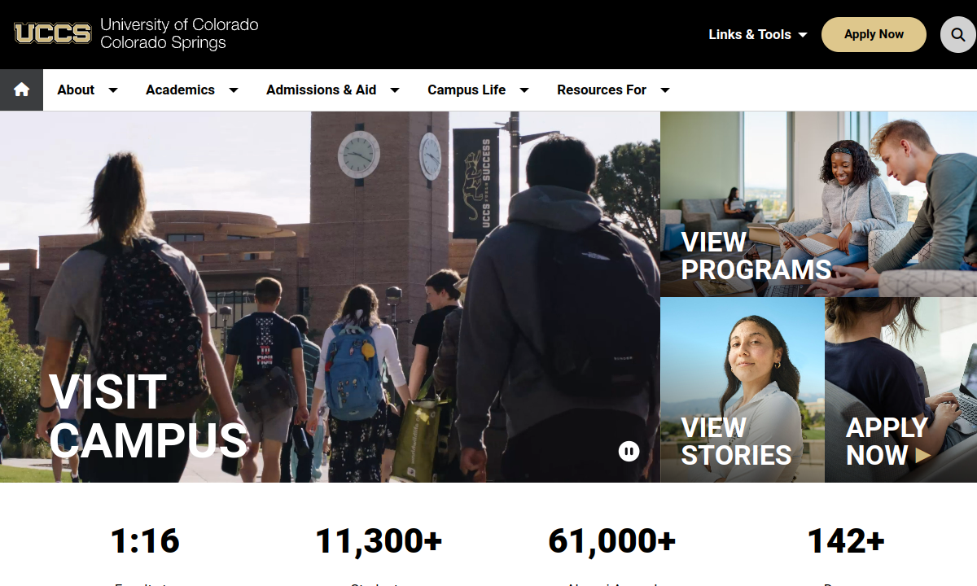This screenshot has width=977, height=586.
Task: Open the View Programs tile
Action: pyautogui.click(x=818, y=204)
